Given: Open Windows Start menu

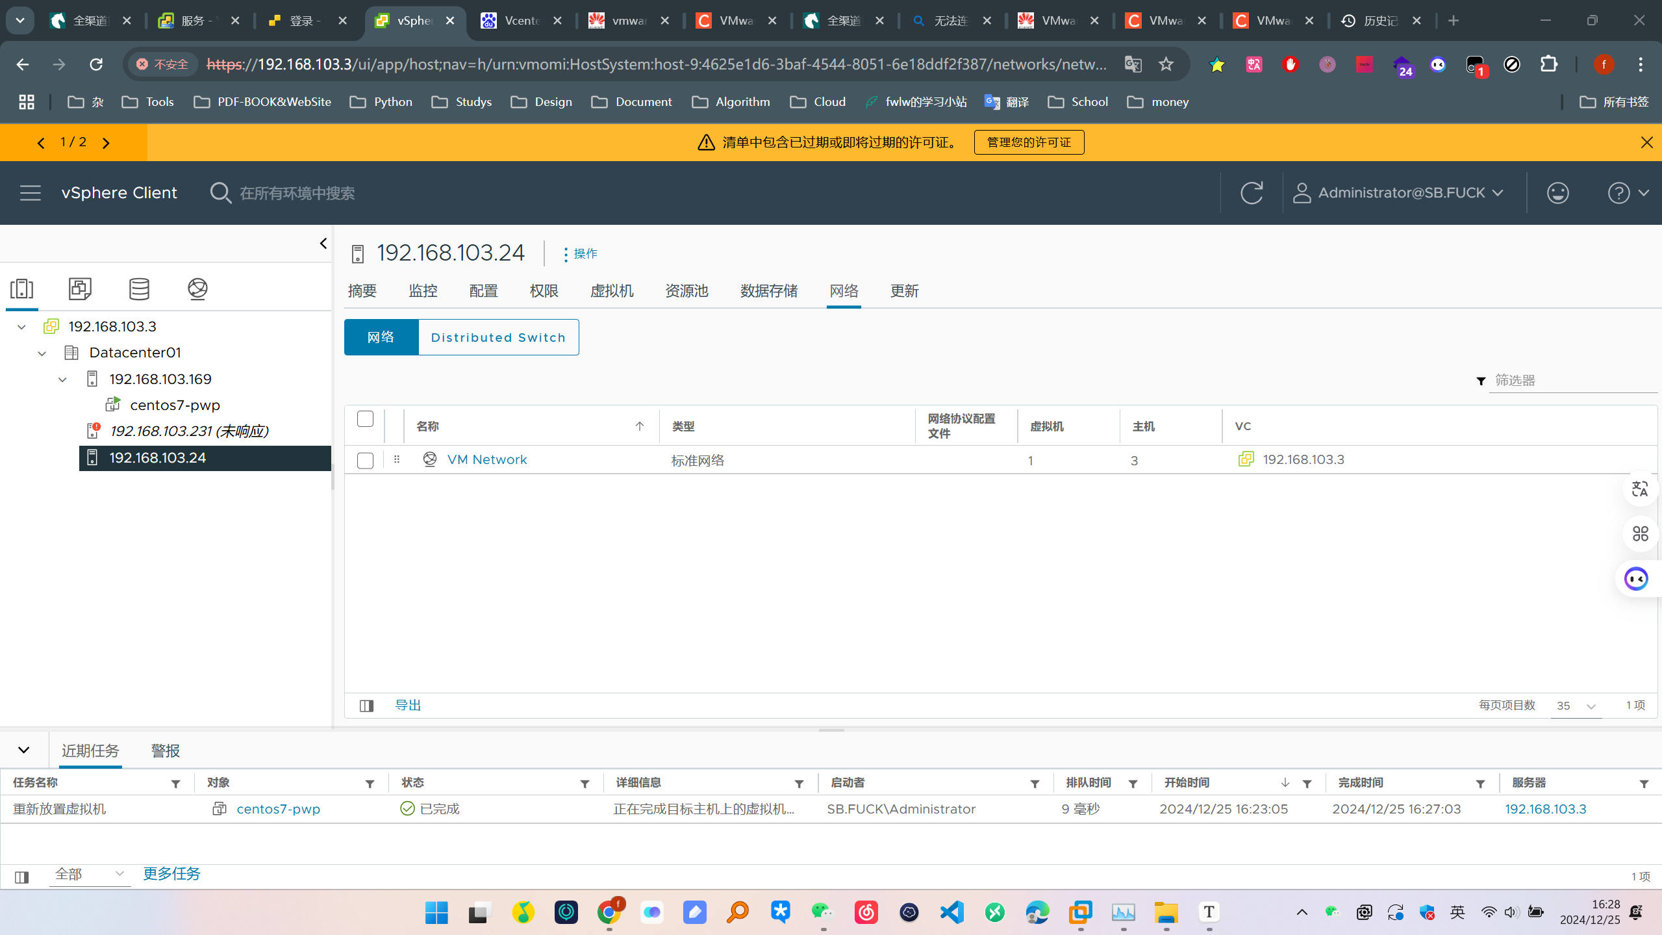Looking at the screenshot, I should point(436,912).
